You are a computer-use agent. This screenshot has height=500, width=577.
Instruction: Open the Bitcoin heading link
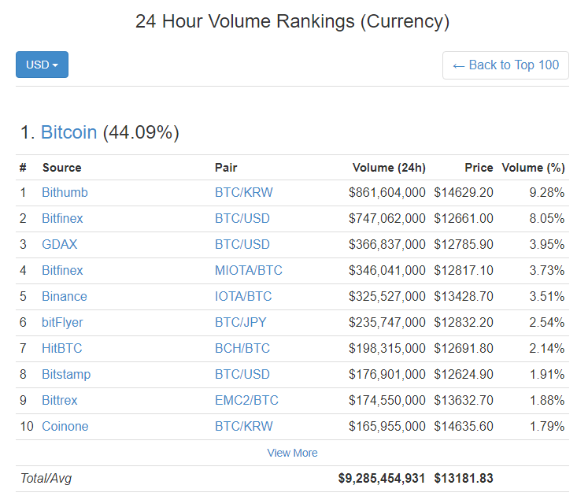[68, 132]
